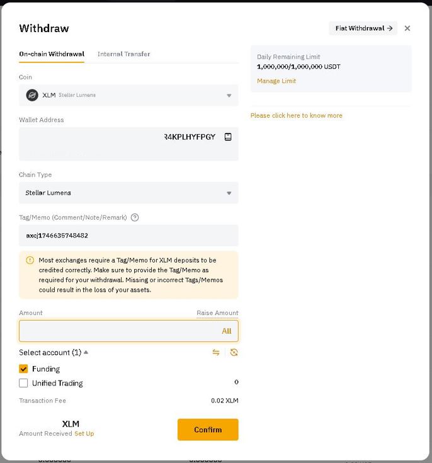Open Fiat Withdrawal
Image resolution: width=432 pixels, height=463 pixels.
click(x=363, y=28)
